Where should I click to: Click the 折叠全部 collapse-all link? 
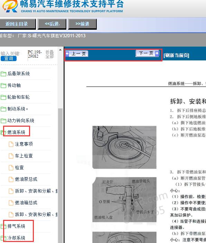tap(49, 54)
